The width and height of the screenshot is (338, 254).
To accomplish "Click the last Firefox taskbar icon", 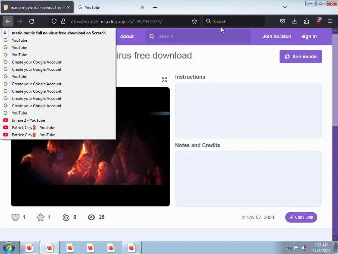I will pos(131,247).
